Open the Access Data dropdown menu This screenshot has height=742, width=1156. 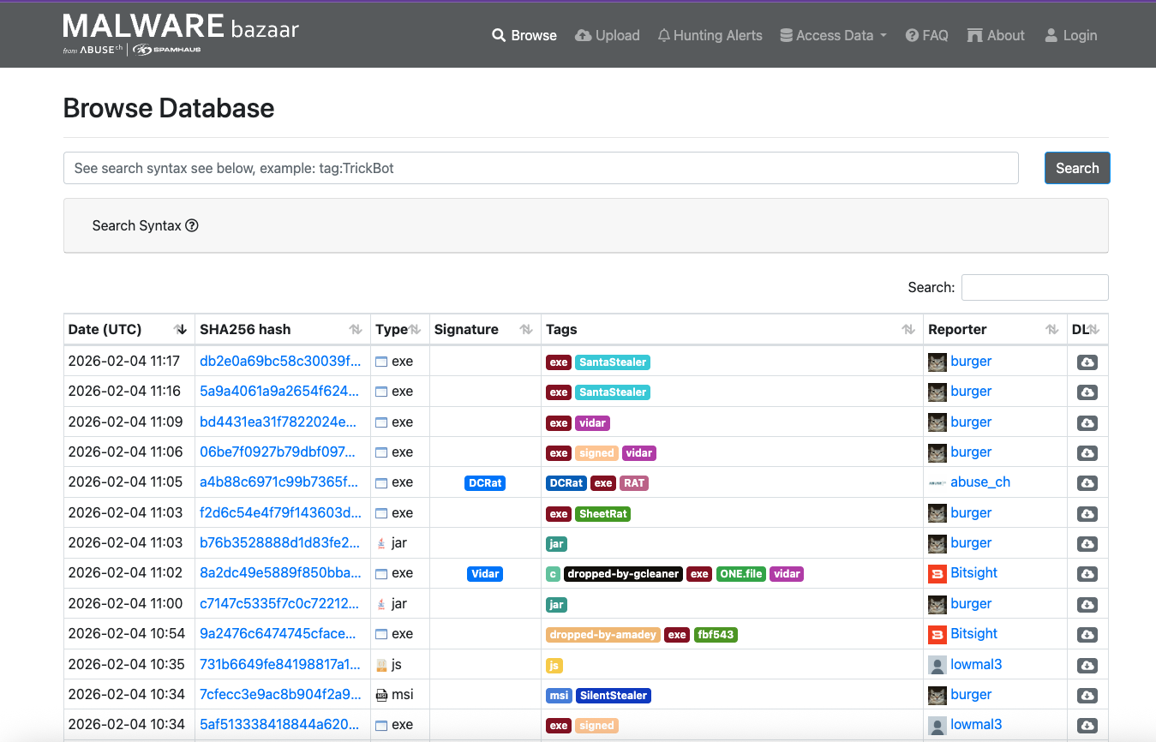click(x=834, y=35)
